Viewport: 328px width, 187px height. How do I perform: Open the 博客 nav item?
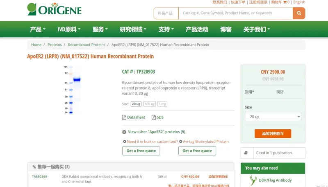tap(226, 29)
